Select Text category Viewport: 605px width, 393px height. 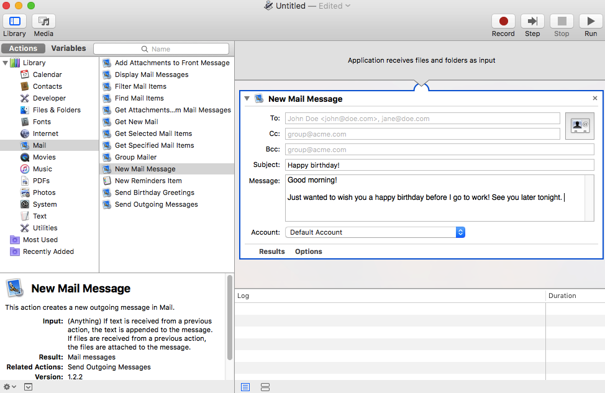[x=39, y=216]
